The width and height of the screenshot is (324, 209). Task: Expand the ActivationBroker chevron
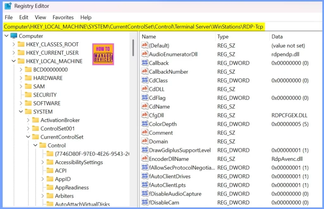click(x=28, y=120)
